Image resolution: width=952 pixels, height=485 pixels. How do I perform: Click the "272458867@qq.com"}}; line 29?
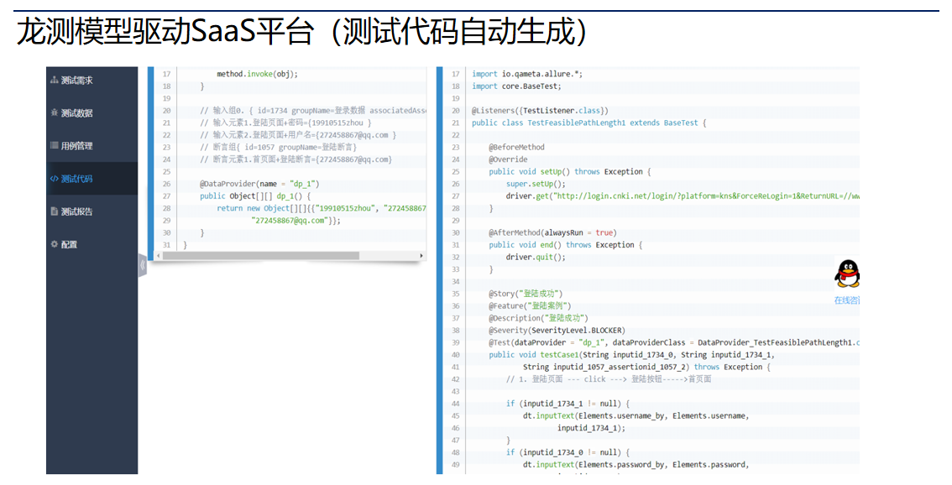296,221
